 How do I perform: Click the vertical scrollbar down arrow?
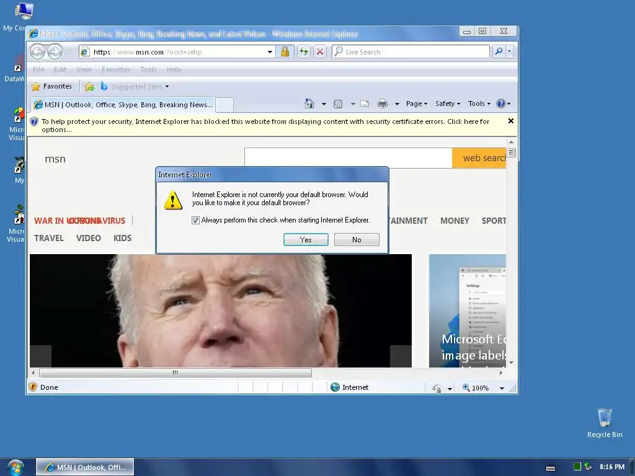[511, 363]
